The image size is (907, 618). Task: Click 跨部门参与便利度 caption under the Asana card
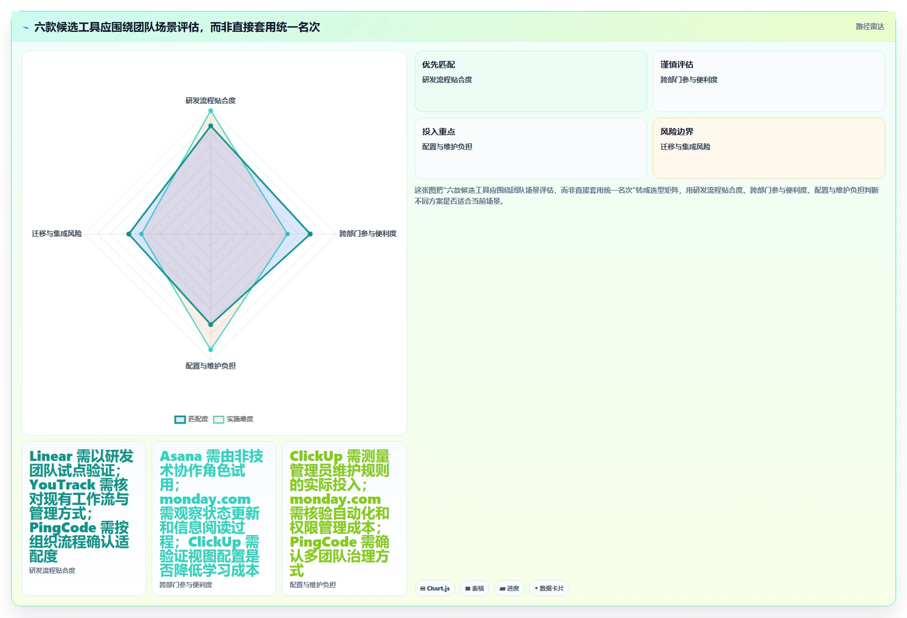point(186,585)
